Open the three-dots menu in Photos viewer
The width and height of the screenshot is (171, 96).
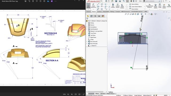(56, 1)
